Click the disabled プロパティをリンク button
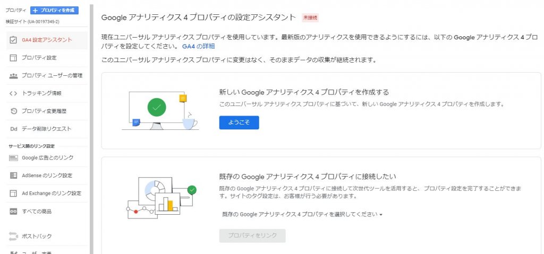544x254 pixels. coord(252,235)
